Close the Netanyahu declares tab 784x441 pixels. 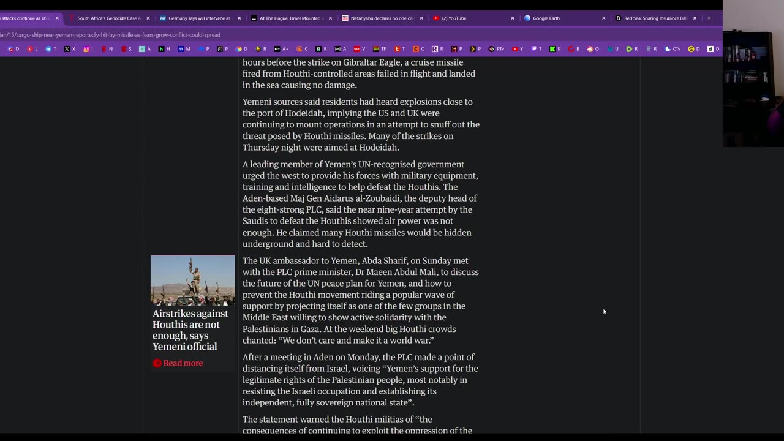[x=421, y=18]
